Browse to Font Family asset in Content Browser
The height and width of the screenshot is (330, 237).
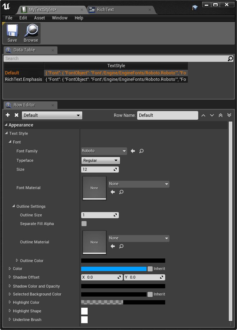(141, 151)
